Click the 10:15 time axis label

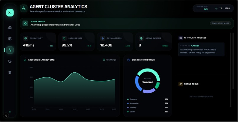coord(74,109)
